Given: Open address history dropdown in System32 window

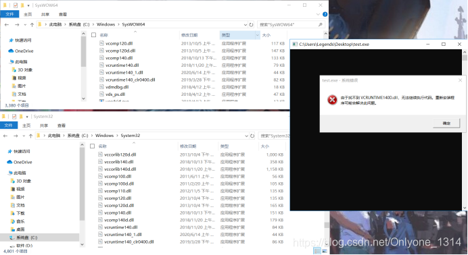Looking at the screenshot, I should 246,136.
